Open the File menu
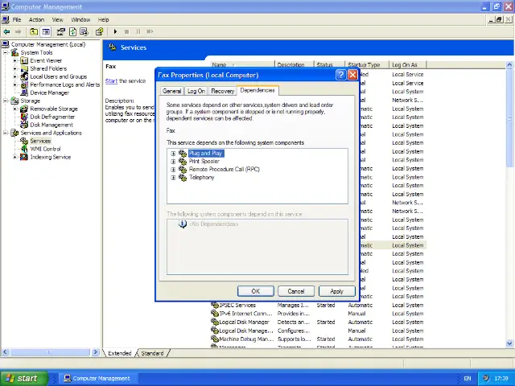Viewport: 515px width, 386px height. click(x=17, y=19)
